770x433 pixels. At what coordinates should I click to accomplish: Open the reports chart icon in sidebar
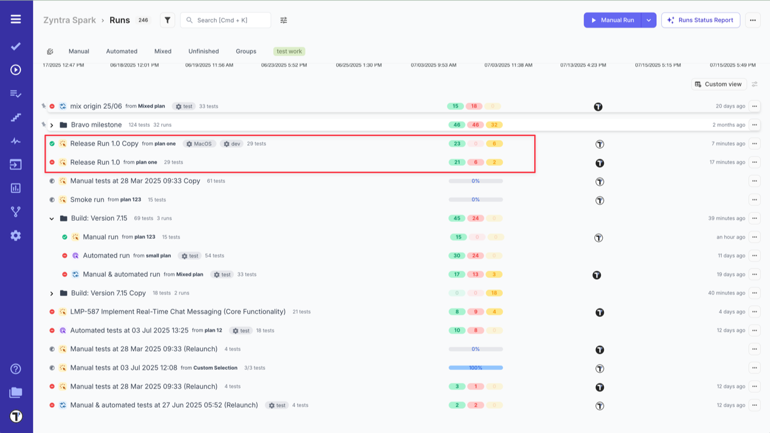pyautogui.click(x=16, y=189)
